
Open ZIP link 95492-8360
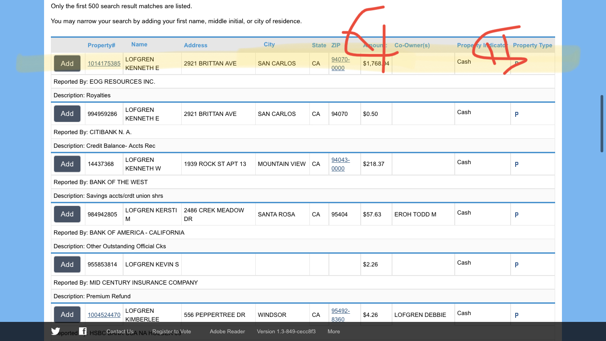point(341,315)
